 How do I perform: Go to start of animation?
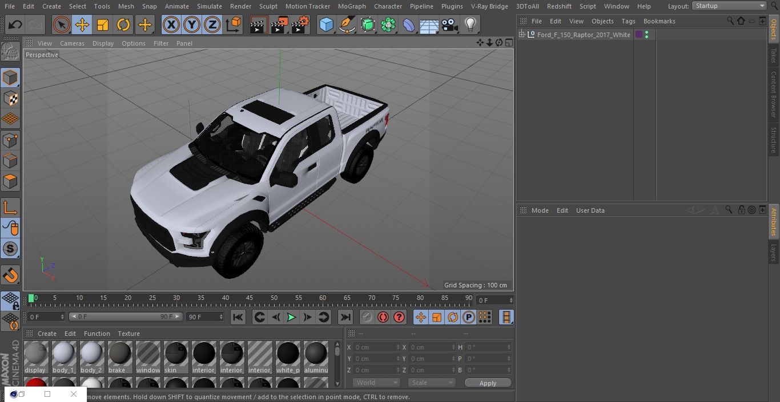(x=238, y=318)
